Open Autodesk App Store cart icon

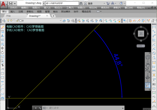[x=108, y=3]
